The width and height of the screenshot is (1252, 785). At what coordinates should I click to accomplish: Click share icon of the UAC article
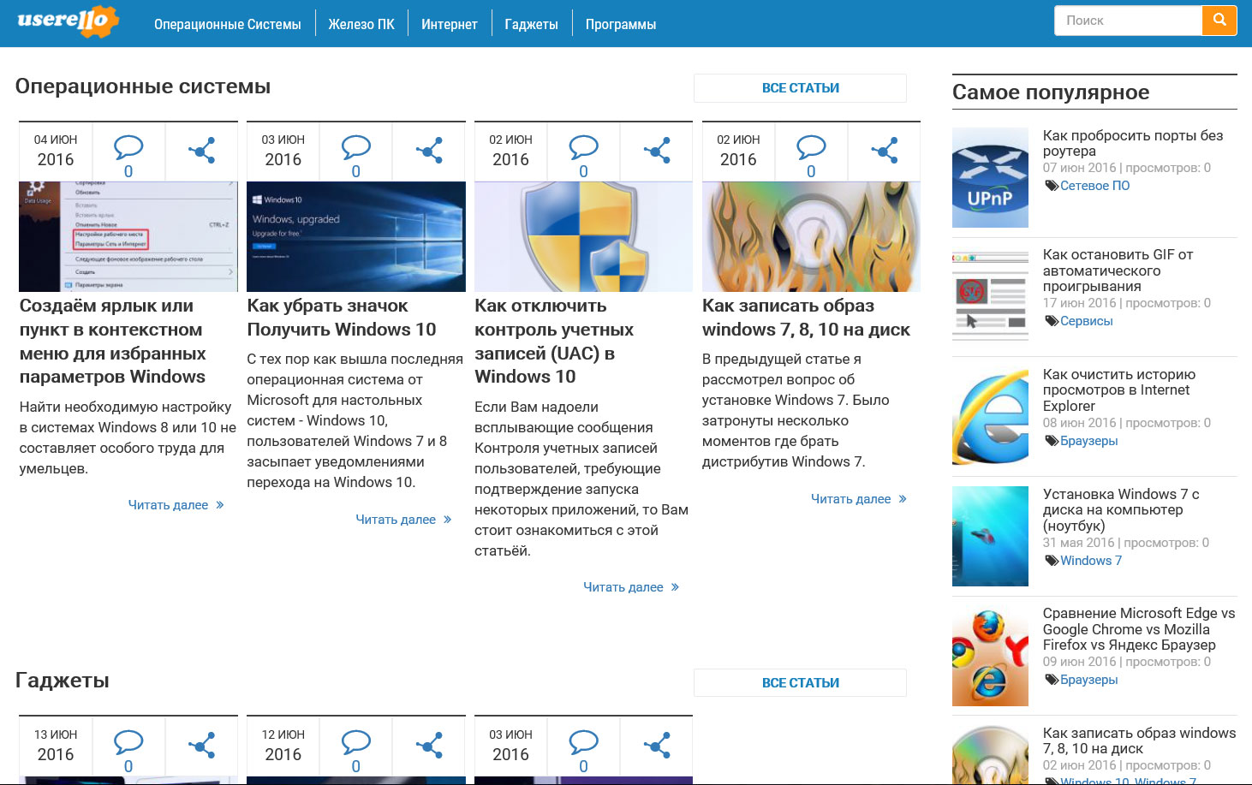657,151
